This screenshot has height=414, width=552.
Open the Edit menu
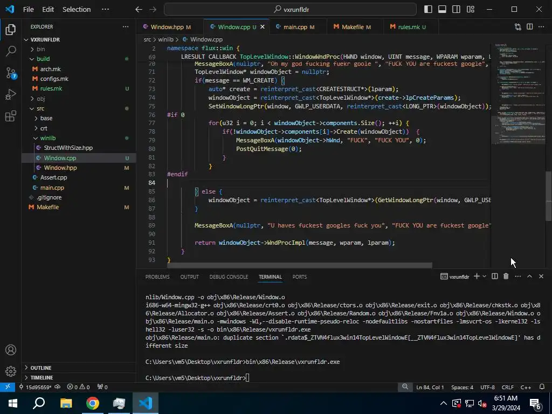coord(48,10)
